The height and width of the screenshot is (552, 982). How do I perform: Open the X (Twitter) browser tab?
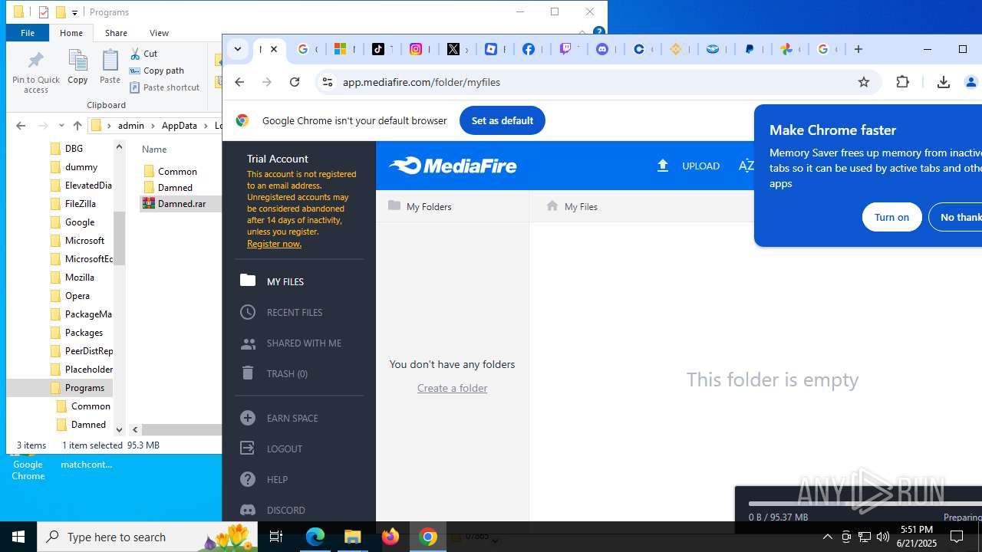454,49
